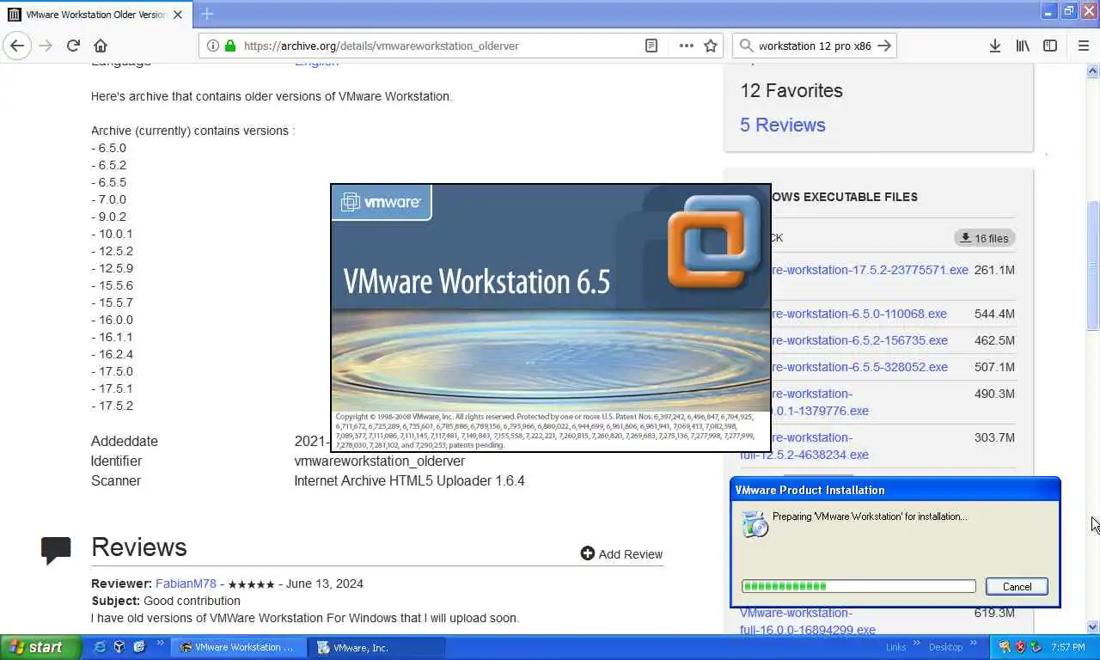Screen dimensions: 1100x660
Task: Bookmark this page with the star
Action: (x=711, y=46)
